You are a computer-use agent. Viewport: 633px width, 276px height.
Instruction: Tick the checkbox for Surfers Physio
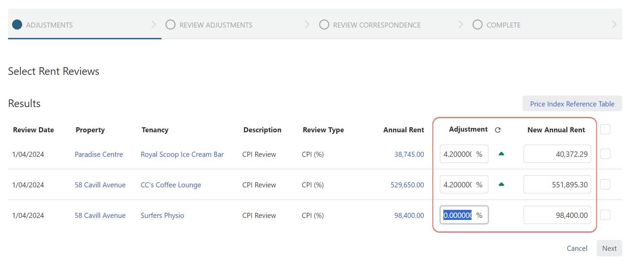click(x=605, y=215)
